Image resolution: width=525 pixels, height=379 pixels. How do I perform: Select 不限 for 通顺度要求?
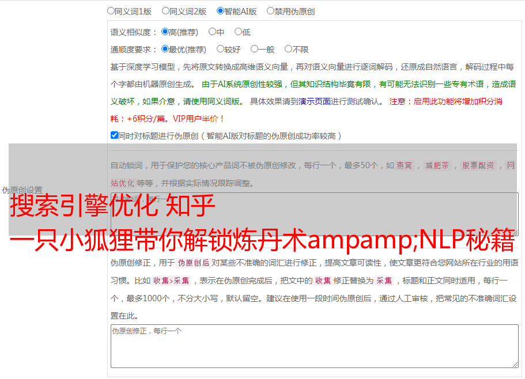tap(288, 49)
